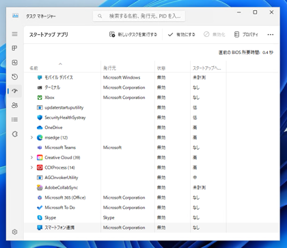
Task: Select the AGCInvokerUtility row name
Action: click(61, 178)
